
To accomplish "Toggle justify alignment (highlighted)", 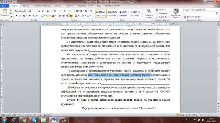I will point(71,16).
